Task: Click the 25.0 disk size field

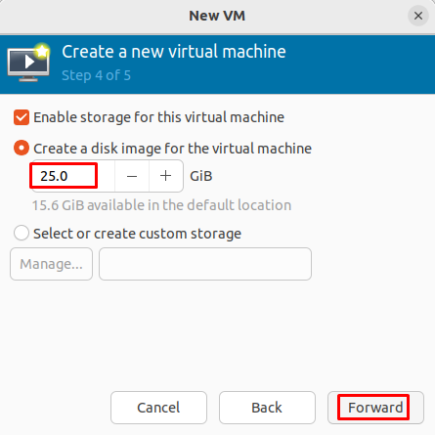Action: pyautogui.click(x=72, y=176)
